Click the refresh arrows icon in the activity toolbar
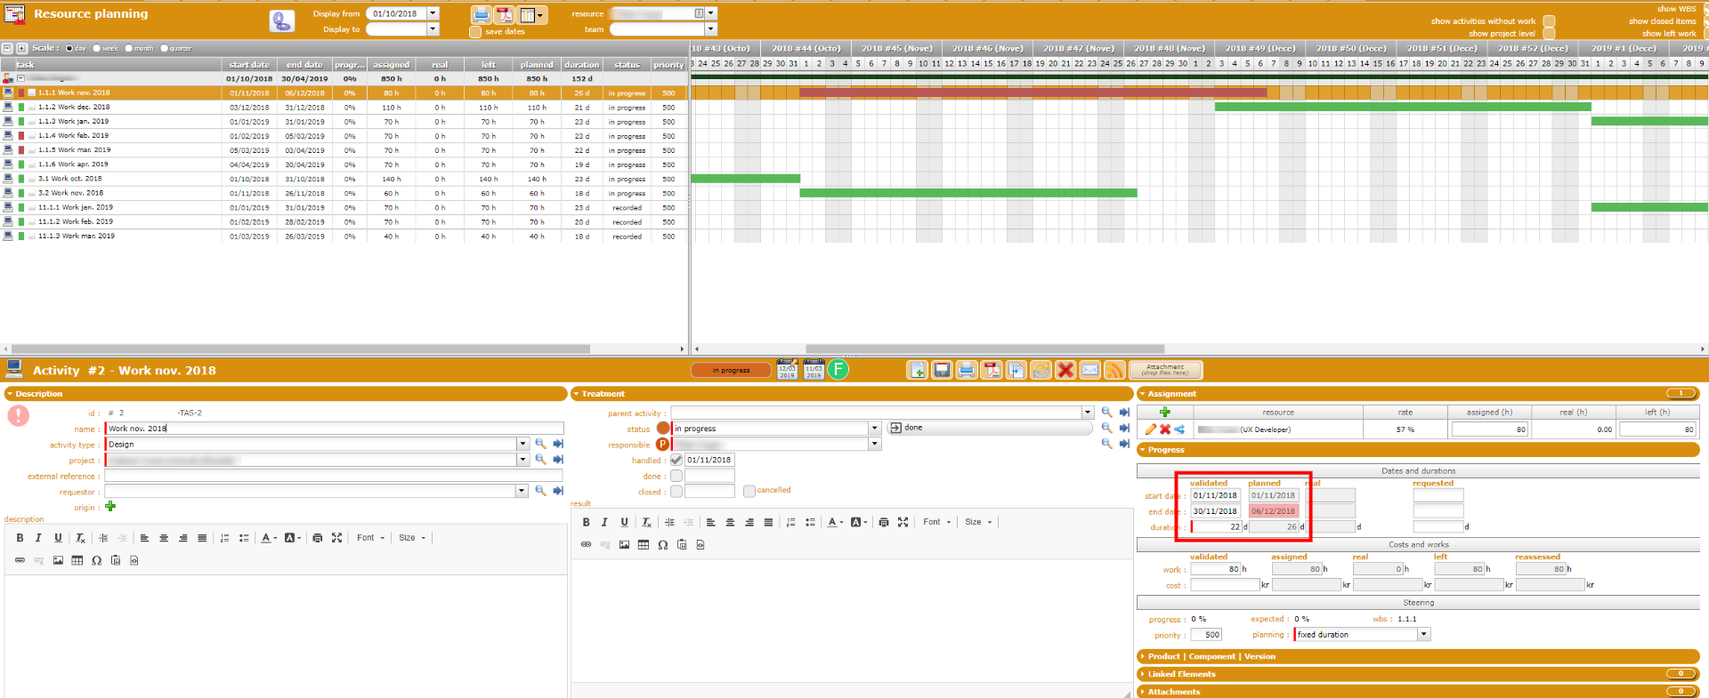 click(1041, 370)
